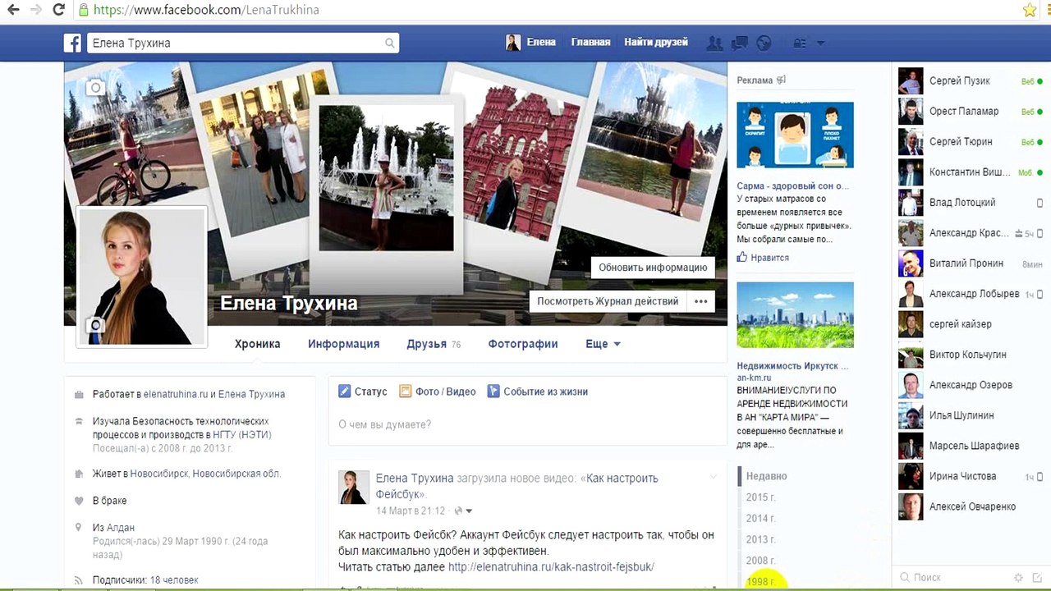Open chat with Сергей Пузик

971,81
